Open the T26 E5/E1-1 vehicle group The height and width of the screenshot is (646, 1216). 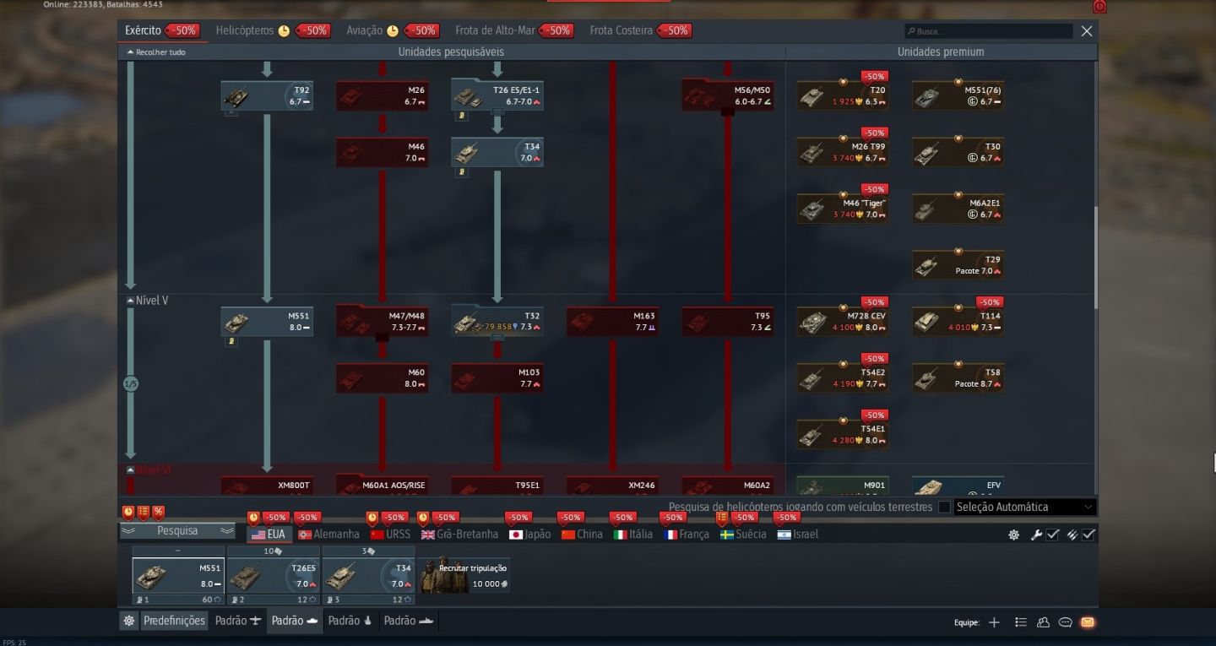point(497,95)
